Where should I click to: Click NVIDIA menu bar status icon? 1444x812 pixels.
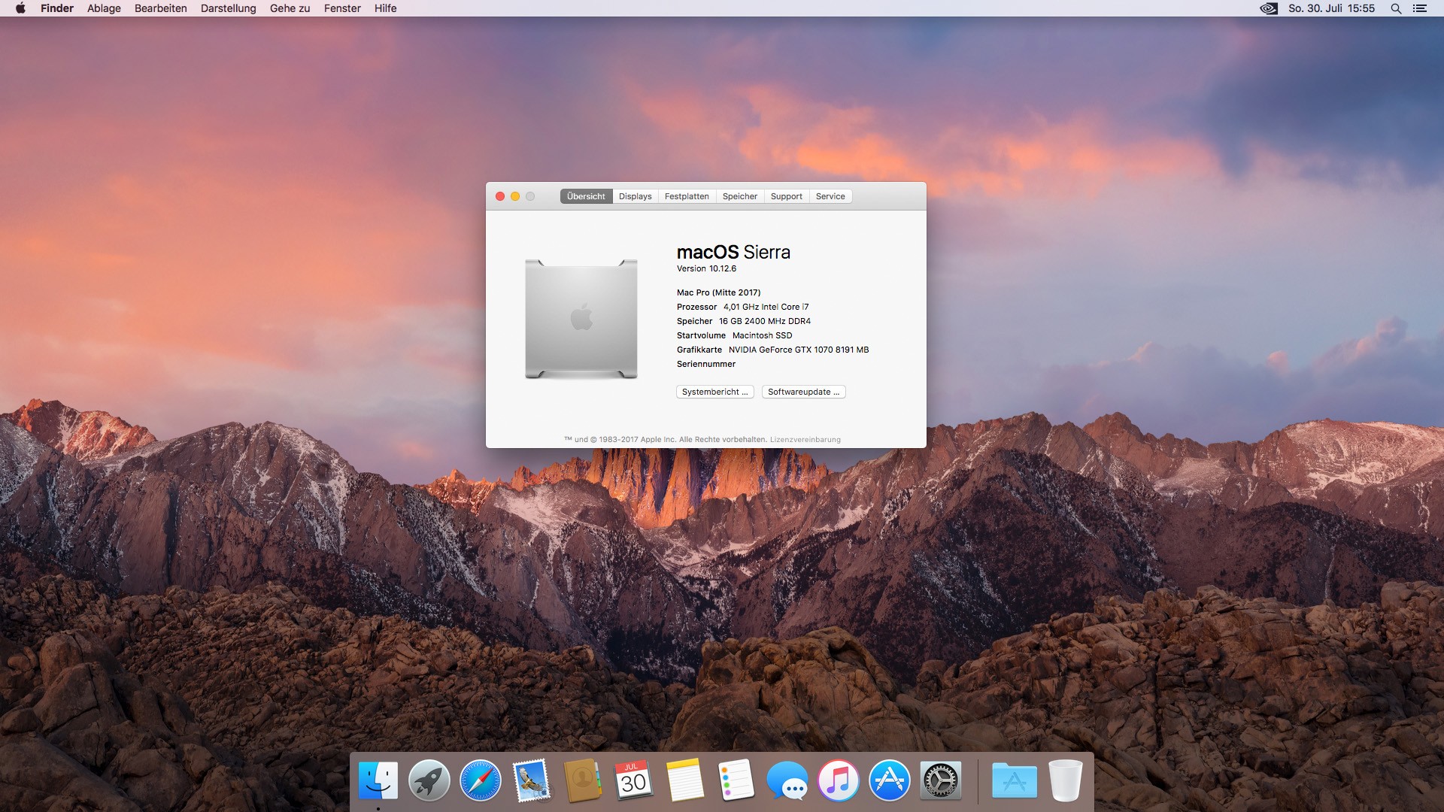point(1269,8)
